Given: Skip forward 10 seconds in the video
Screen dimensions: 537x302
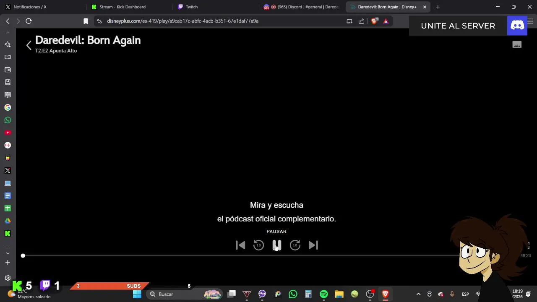Looking at the screenshot, I should coord(295,245).
